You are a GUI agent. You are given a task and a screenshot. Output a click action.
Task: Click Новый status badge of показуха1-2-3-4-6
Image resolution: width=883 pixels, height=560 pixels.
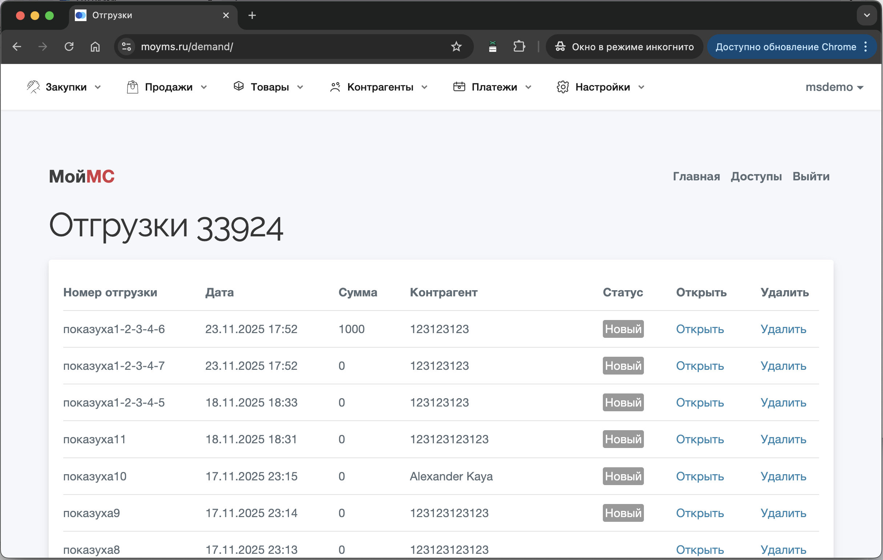point(623,329)
